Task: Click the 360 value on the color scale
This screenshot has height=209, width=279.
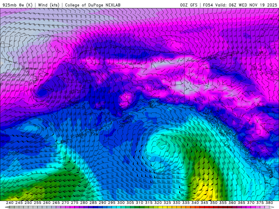Action: click(x=232, y=203)
